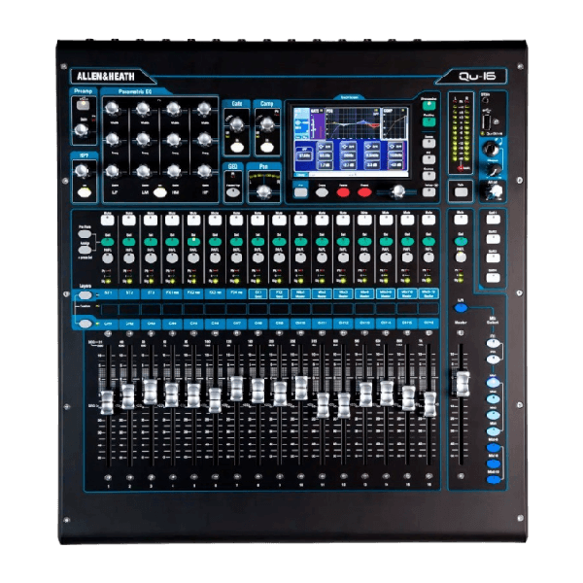Select Mix1 in Mix Select column

(494, 383)
